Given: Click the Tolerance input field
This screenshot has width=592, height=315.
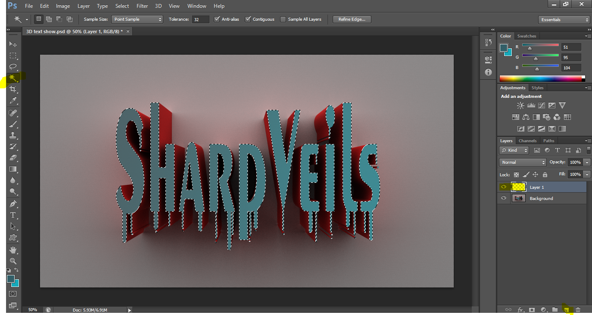Looking at the screenshot, I should point(200,19).
